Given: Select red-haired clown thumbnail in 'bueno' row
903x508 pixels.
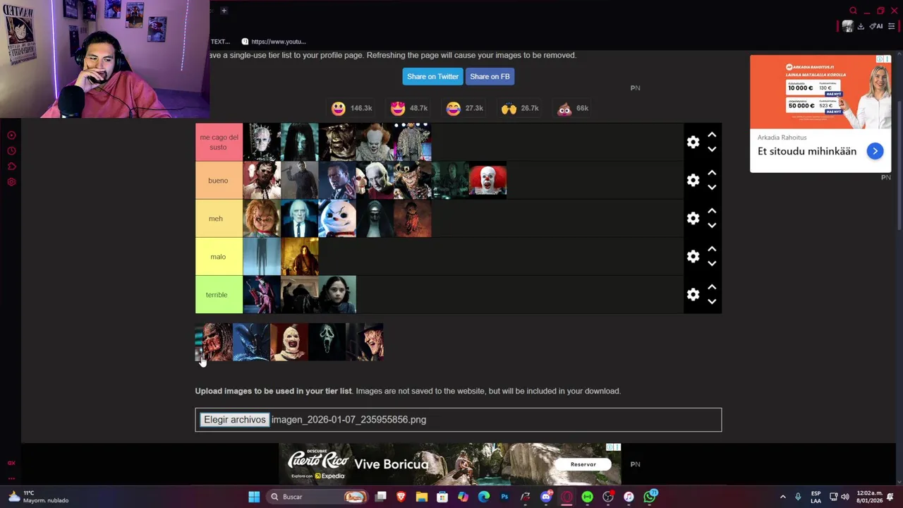Looking at the screenshot, I should 488,181.
